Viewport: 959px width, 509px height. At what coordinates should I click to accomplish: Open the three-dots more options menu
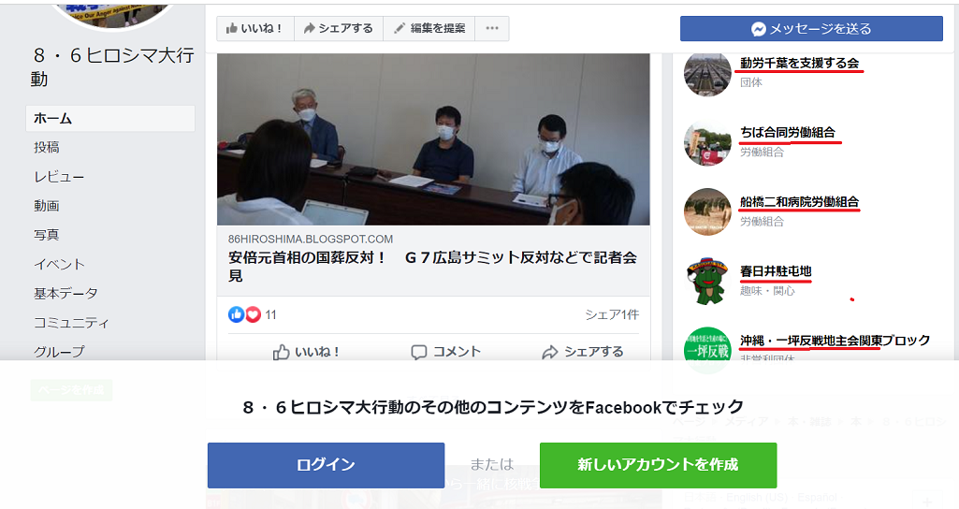click(x=492, y=28)
